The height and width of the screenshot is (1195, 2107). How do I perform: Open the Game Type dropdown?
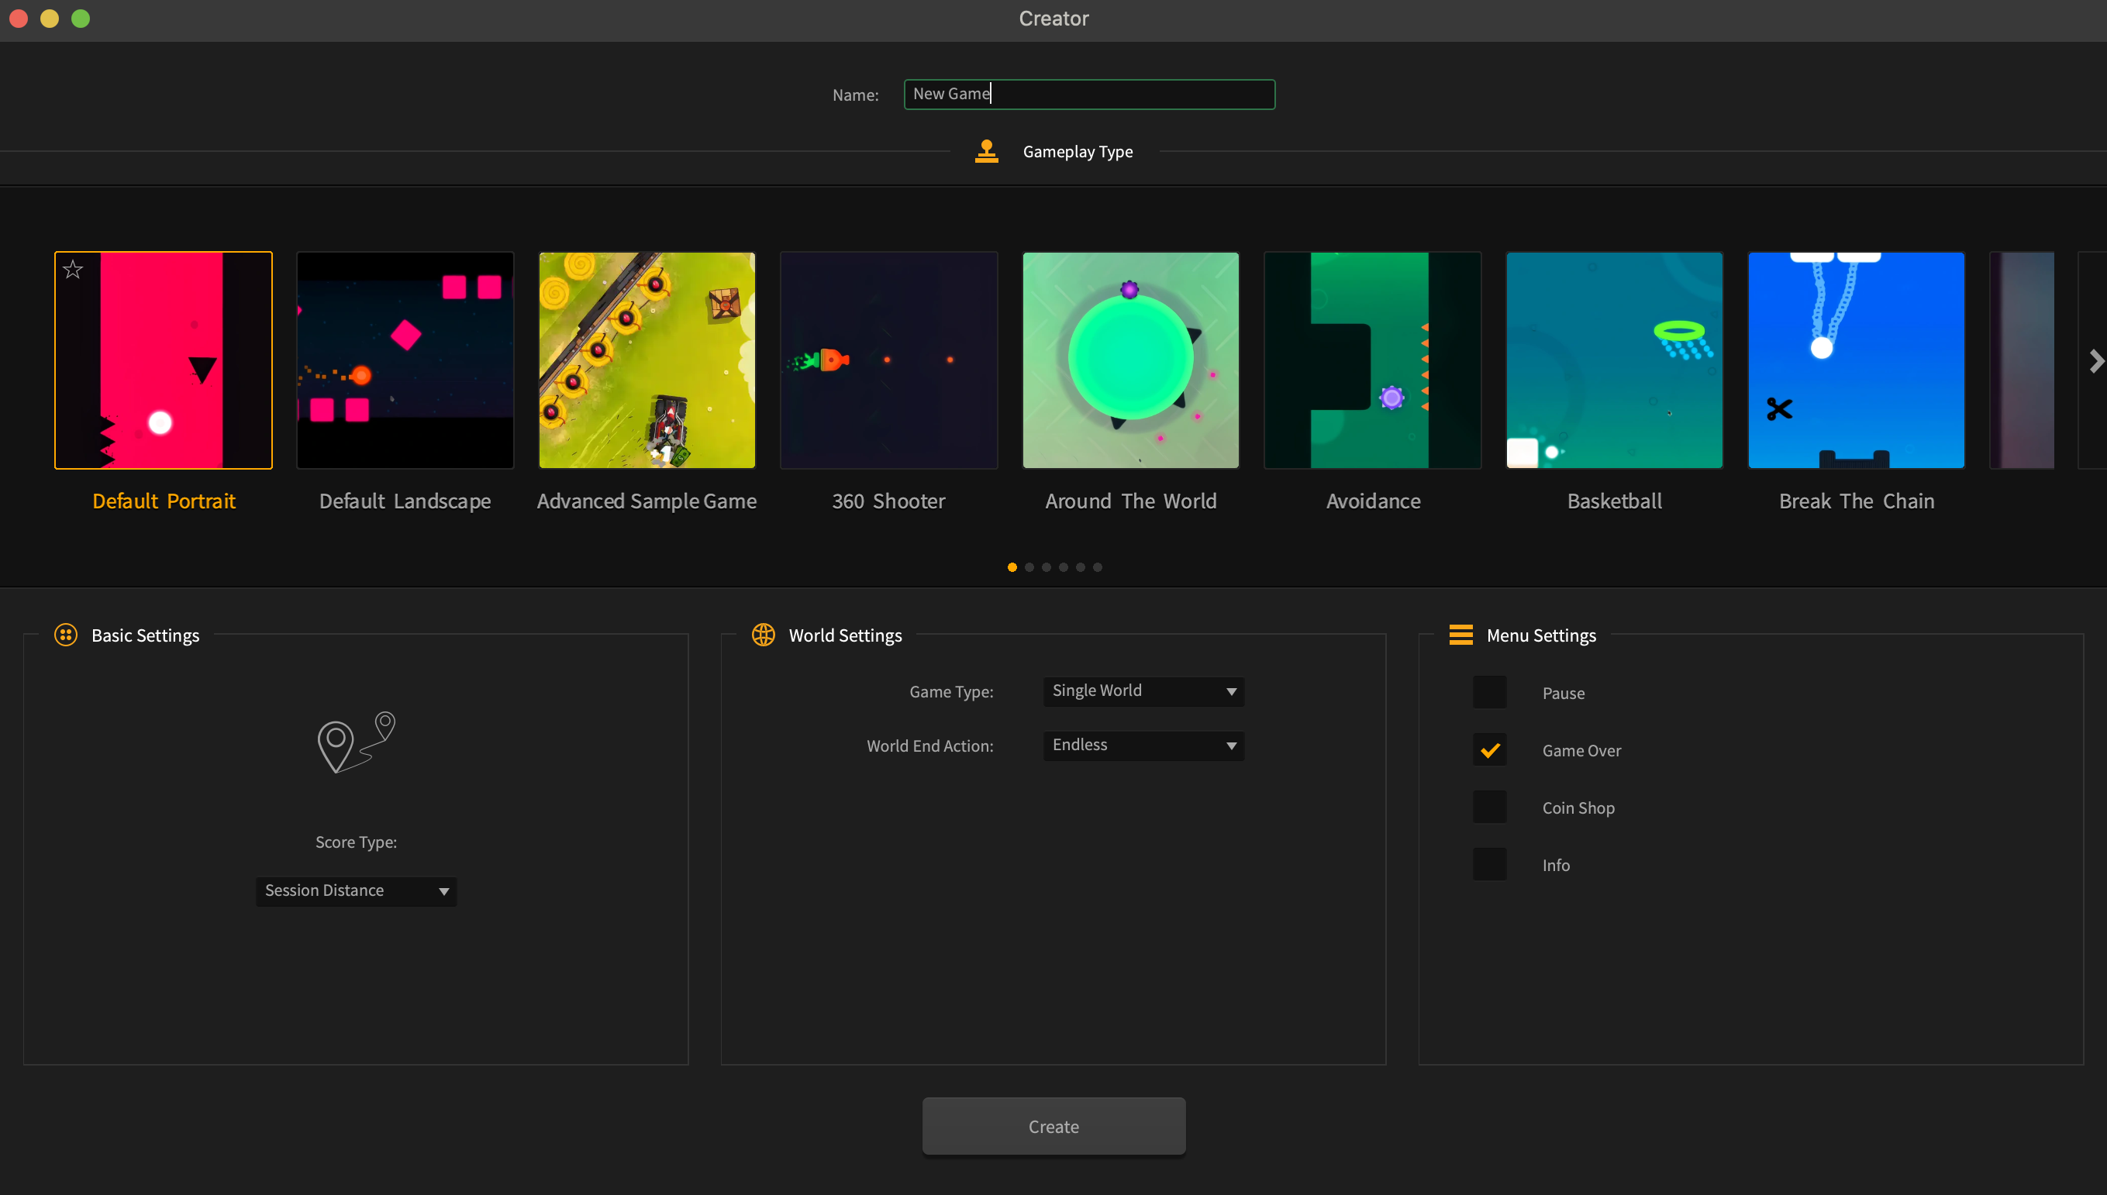tap(1143, 691)
